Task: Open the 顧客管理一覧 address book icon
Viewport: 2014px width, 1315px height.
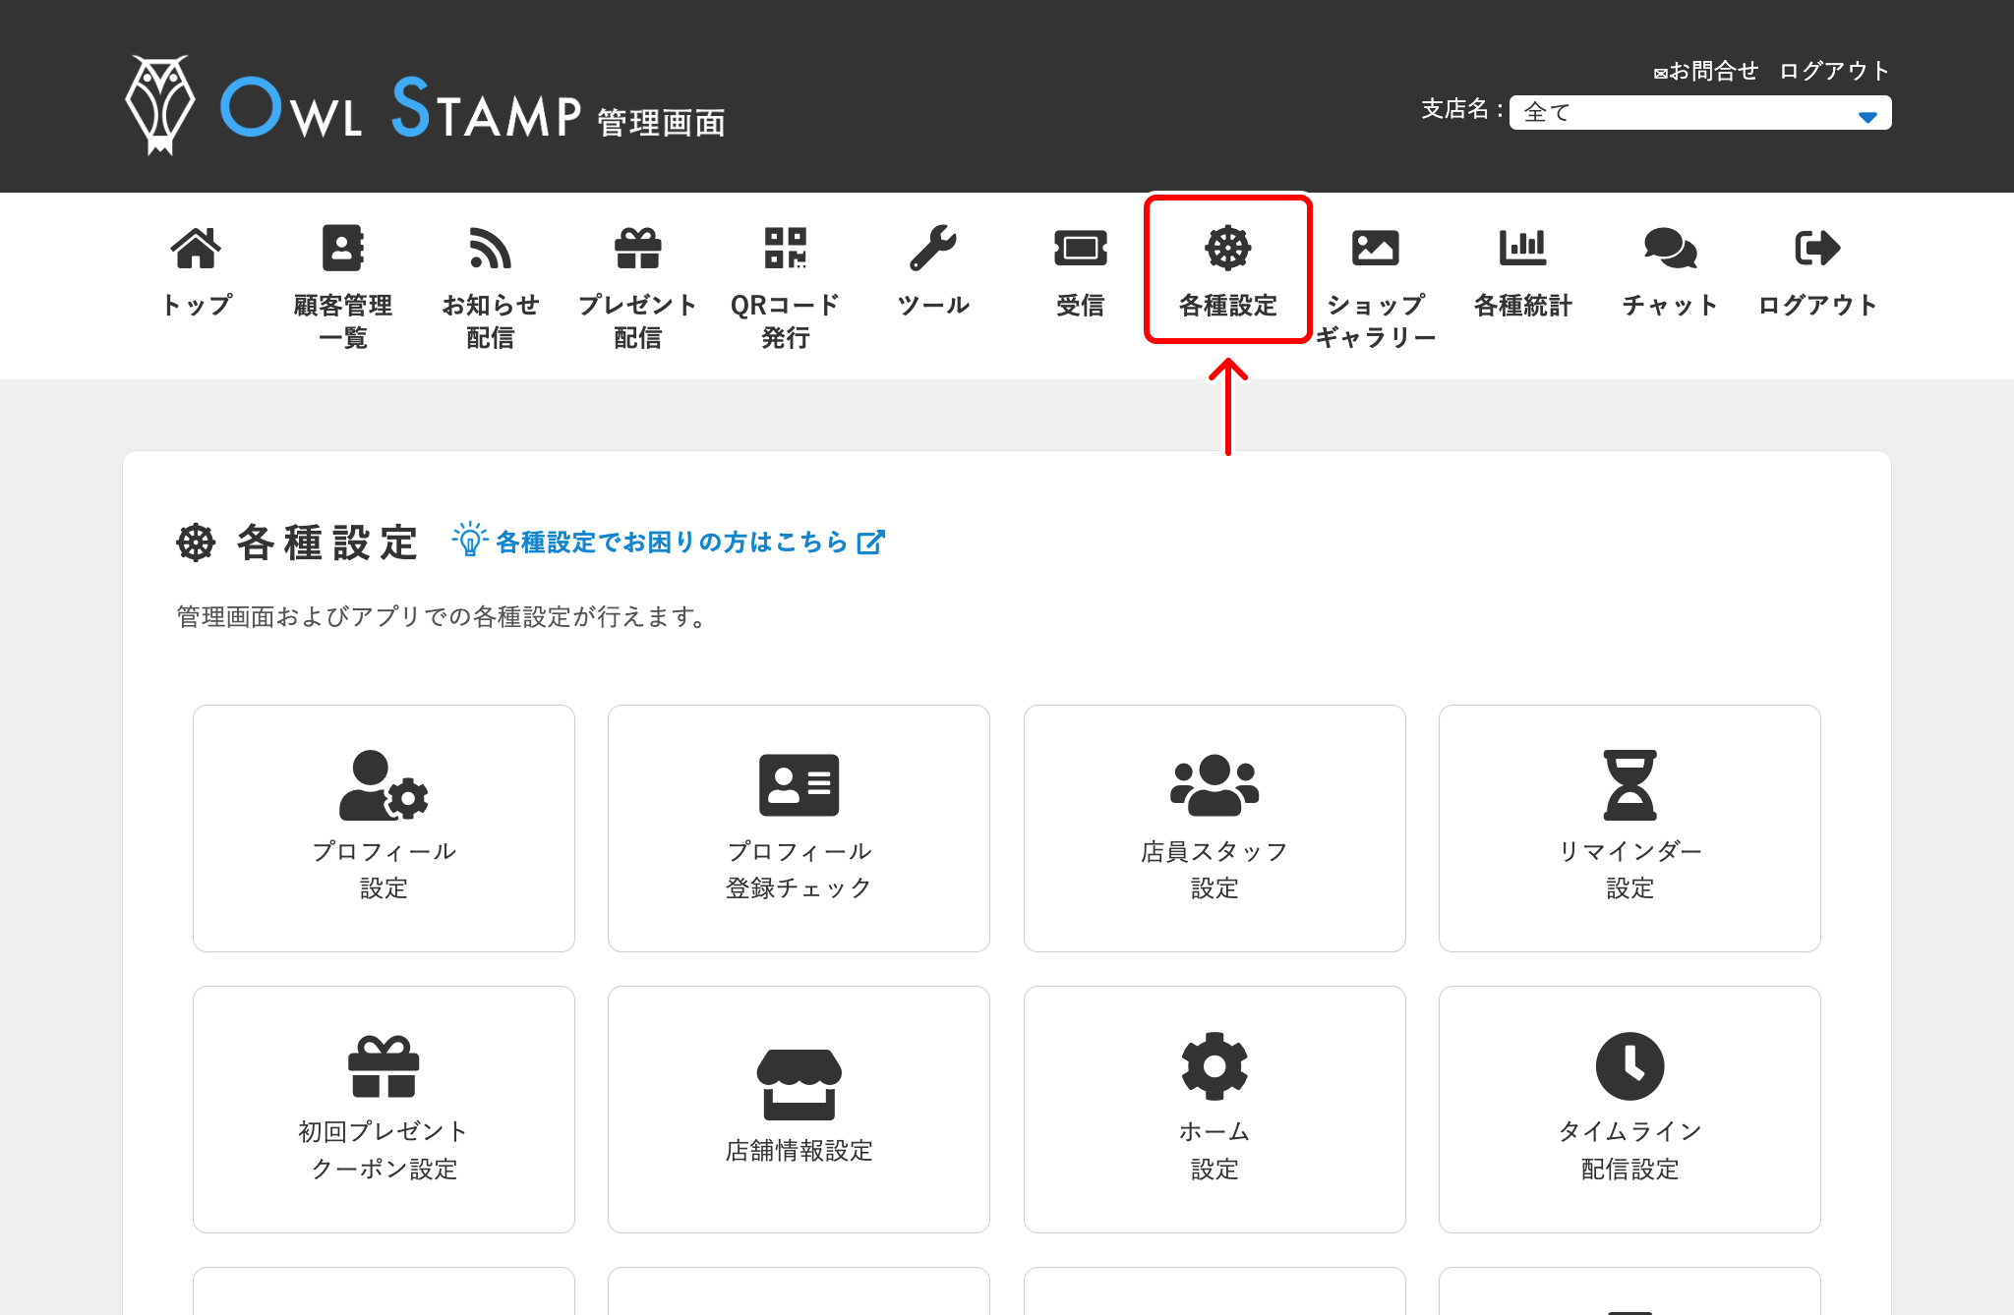Action: [343, 248]
